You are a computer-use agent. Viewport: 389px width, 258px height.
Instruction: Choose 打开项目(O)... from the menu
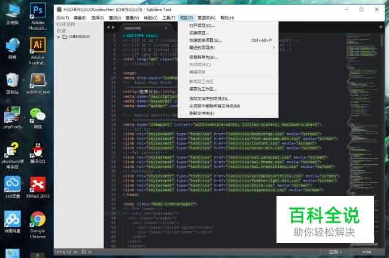pos(228,26)
